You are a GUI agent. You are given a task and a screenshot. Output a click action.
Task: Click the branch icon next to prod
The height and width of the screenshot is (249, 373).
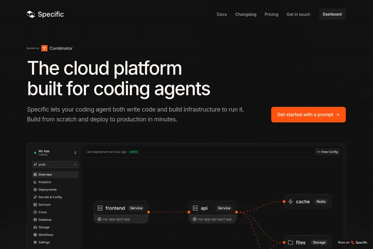(x=35, y=165)
